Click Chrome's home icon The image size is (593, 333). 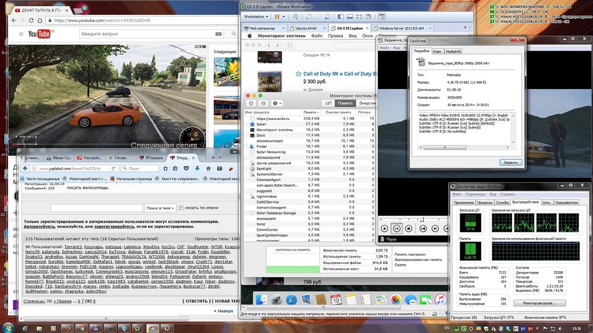40,20
